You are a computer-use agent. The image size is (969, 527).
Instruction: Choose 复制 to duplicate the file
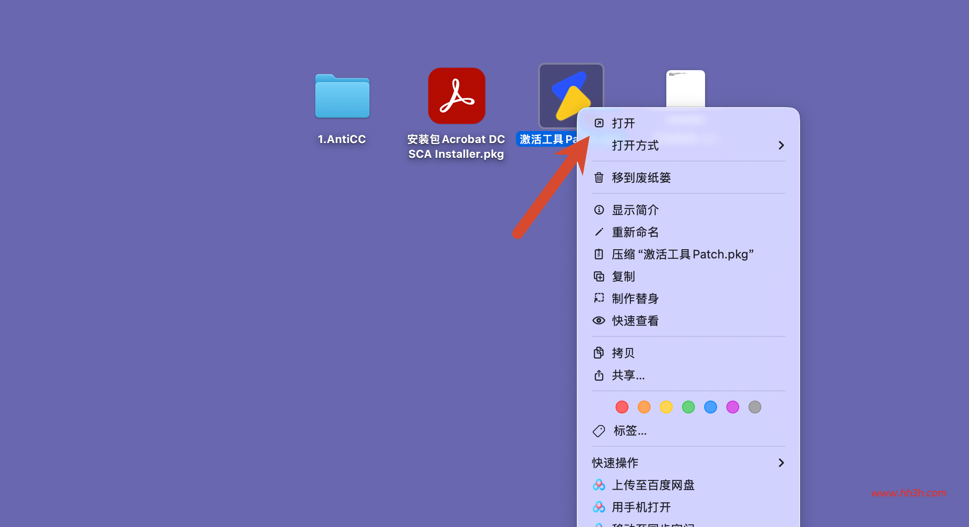tap(688, 276)
